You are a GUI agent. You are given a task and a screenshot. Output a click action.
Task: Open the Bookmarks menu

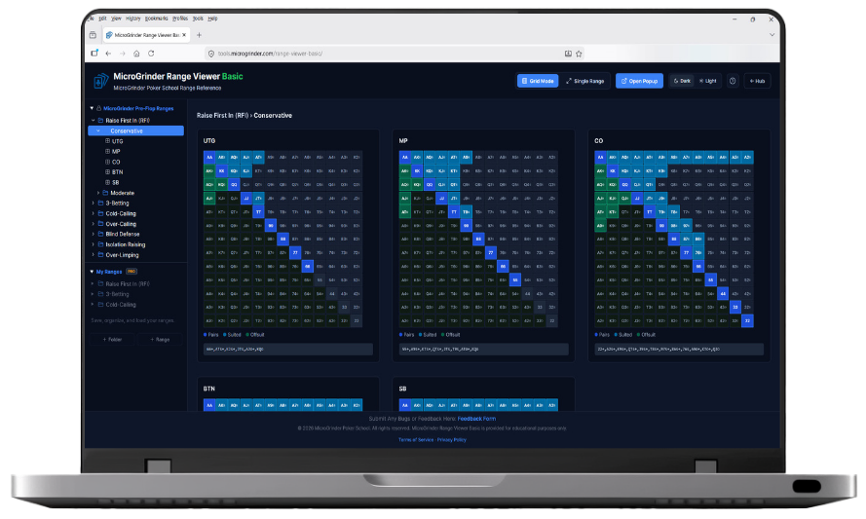pyautogui.click(x=156, y=19)
